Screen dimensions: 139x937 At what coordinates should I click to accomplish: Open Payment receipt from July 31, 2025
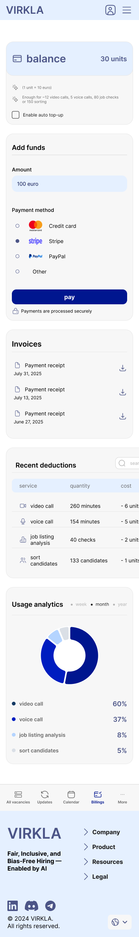45,366
